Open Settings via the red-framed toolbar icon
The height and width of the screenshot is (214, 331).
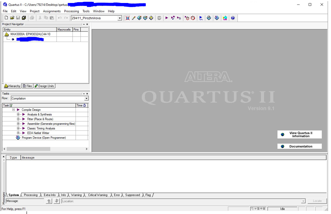[128, 18]
